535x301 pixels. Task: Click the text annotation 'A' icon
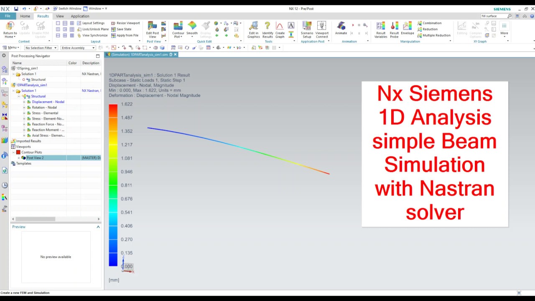click(x=291, y=26)
